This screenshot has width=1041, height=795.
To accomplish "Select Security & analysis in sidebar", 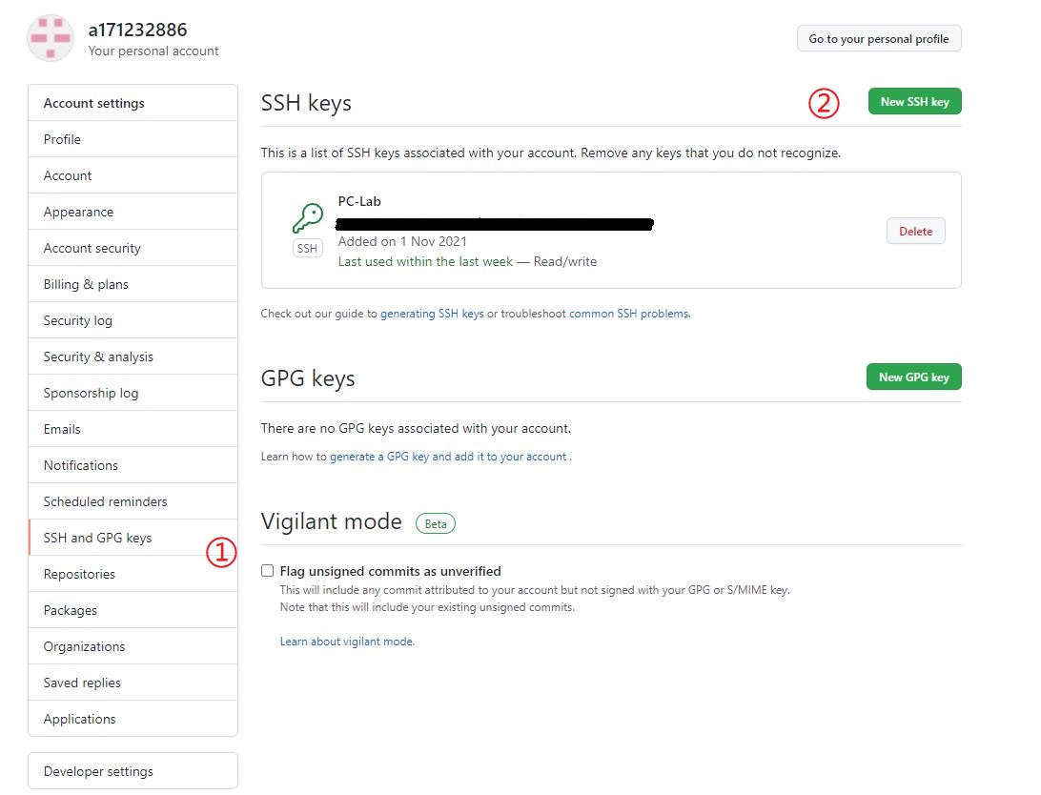I will (x=133, y=357).
